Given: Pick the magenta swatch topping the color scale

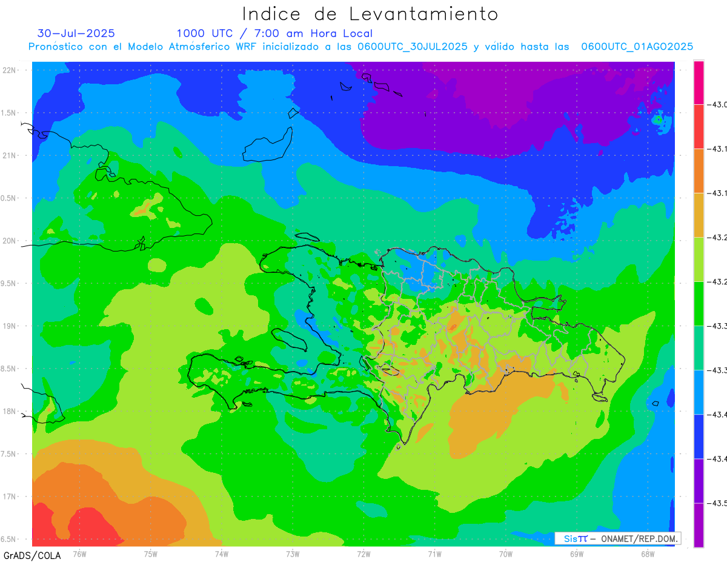Looking at the screenshot, I should [699, 82].
